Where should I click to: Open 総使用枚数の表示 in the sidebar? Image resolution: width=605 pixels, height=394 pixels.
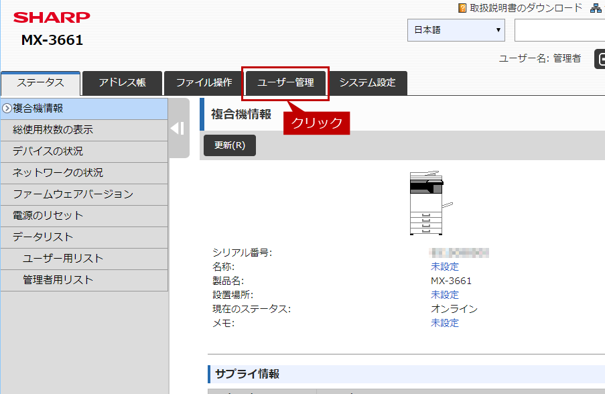pyautogui.click(x=84, y=130)
